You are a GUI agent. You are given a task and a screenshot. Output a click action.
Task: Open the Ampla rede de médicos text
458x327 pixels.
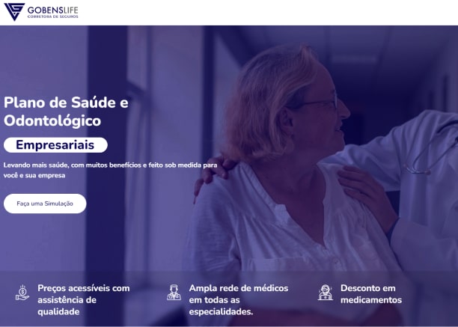click(x=239, y=300)
